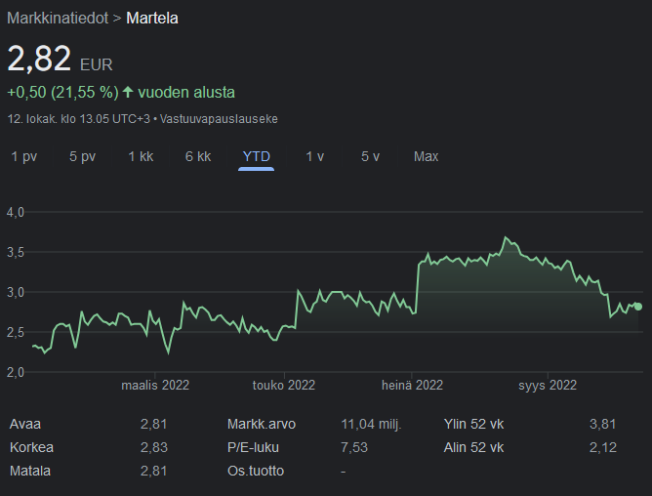
Task: Click the Alin 52 vk label
Action: point(473,447)
